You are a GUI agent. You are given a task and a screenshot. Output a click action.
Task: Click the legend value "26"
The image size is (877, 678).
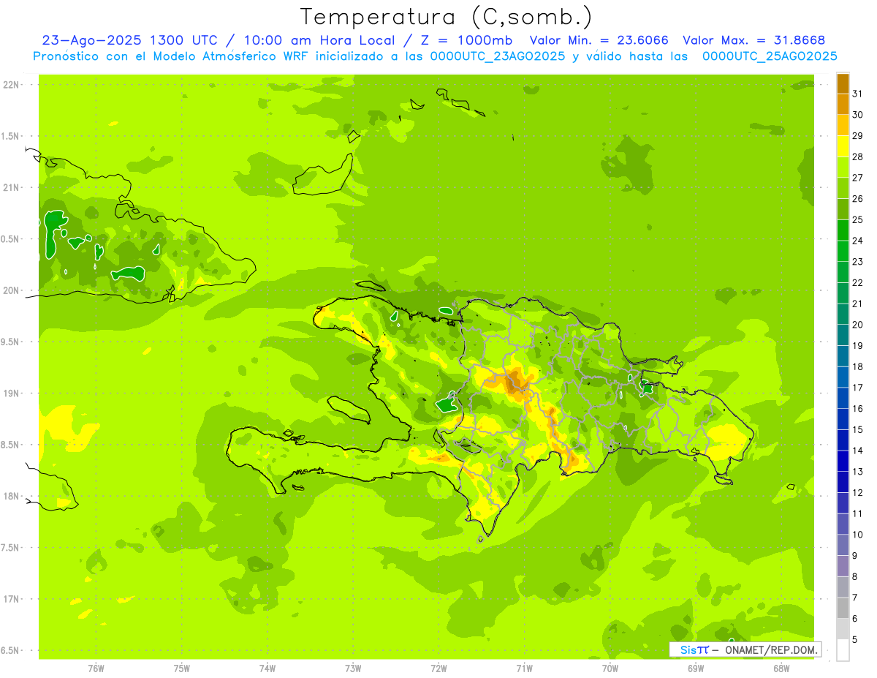(x=858, y=199)
